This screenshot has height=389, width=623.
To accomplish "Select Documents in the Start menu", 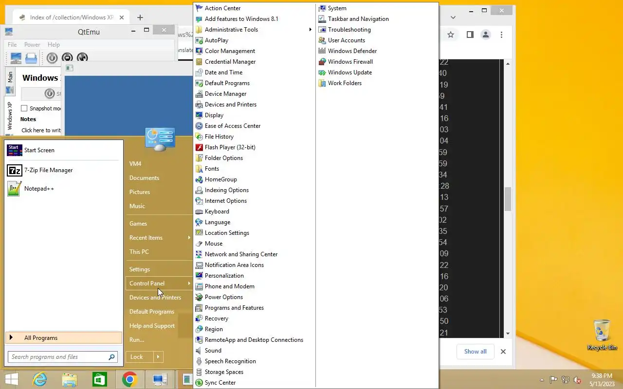I will (144, 178).
